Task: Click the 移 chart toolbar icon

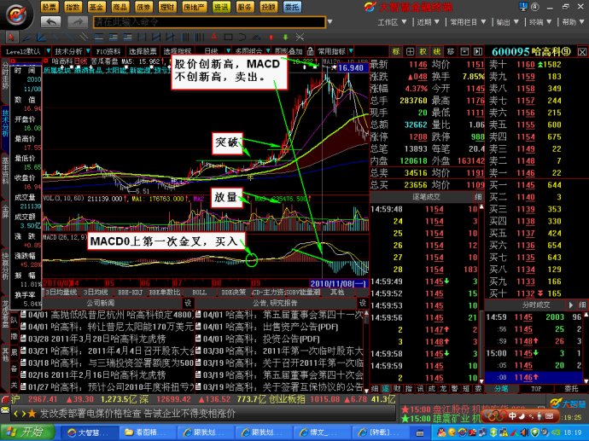Action: (451, 51)
